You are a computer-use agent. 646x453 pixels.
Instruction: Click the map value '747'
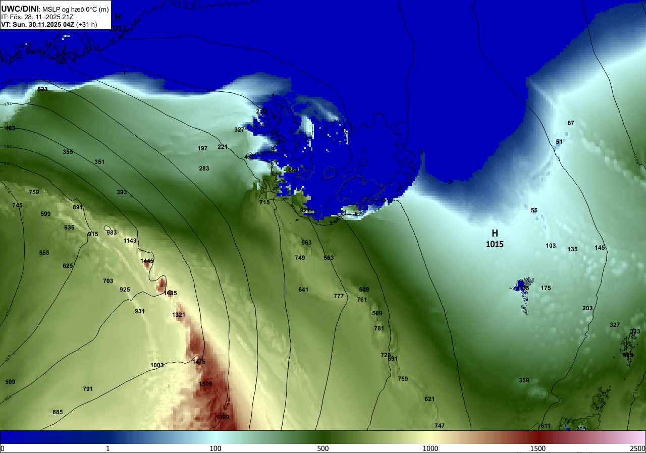[440, 426]
